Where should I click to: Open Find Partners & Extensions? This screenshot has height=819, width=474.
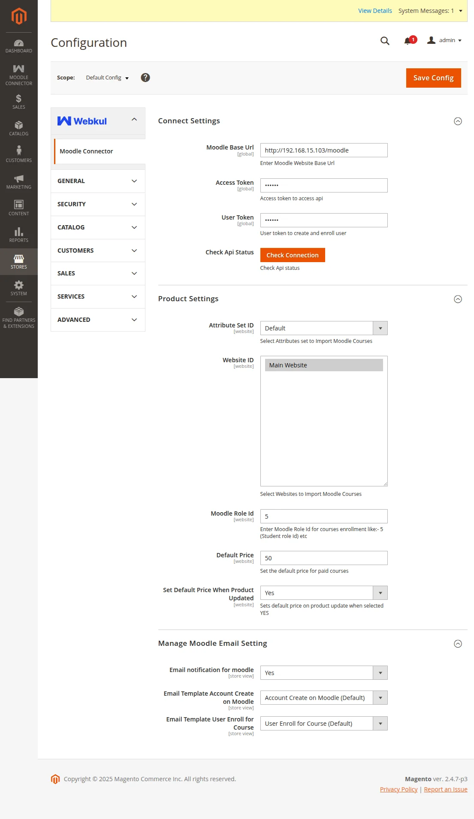19,318
